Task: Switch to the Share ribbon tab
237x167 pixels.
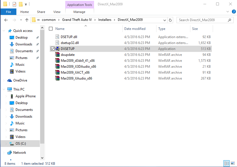Action: click(41, 12)
